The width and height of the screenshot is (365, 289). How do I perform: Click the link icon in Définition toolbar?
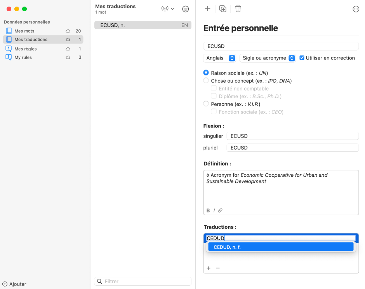(x=220, y=211)
